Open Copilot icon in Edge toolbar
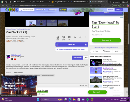130x102 pixels. coord(128,5)
